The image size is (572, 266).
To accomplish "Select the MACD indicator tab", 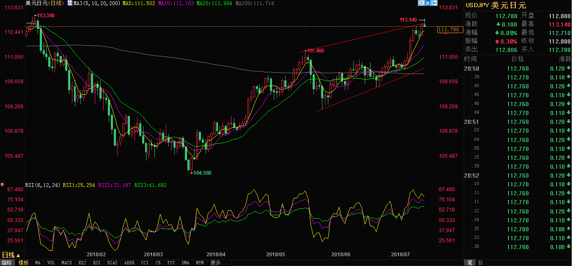I will pos(66,263).
